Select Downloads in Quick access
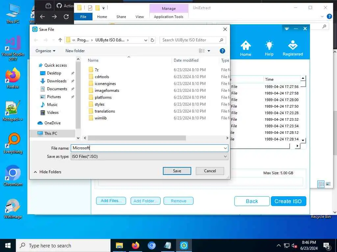Screen dimensions: 337x252 click(x=57, y=81)
